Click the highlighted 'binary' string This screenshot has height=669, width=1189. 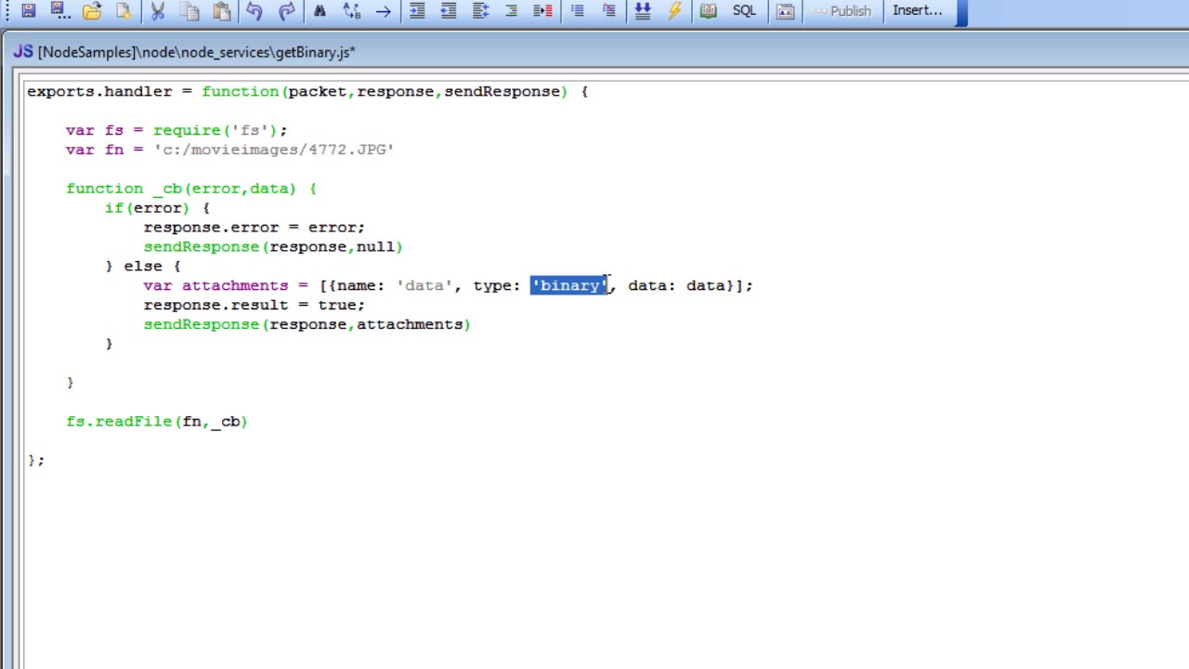coord(569,285)
